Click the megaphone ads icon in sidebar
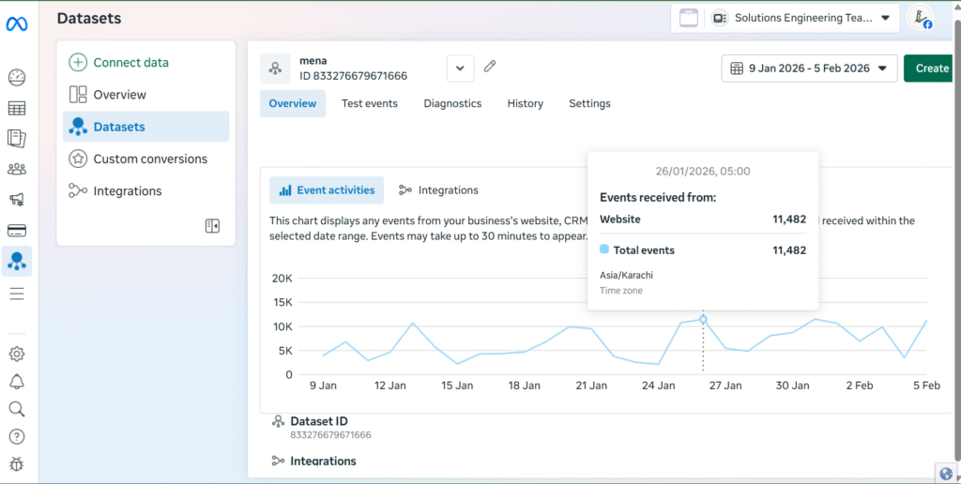 [x=17, y=199]
